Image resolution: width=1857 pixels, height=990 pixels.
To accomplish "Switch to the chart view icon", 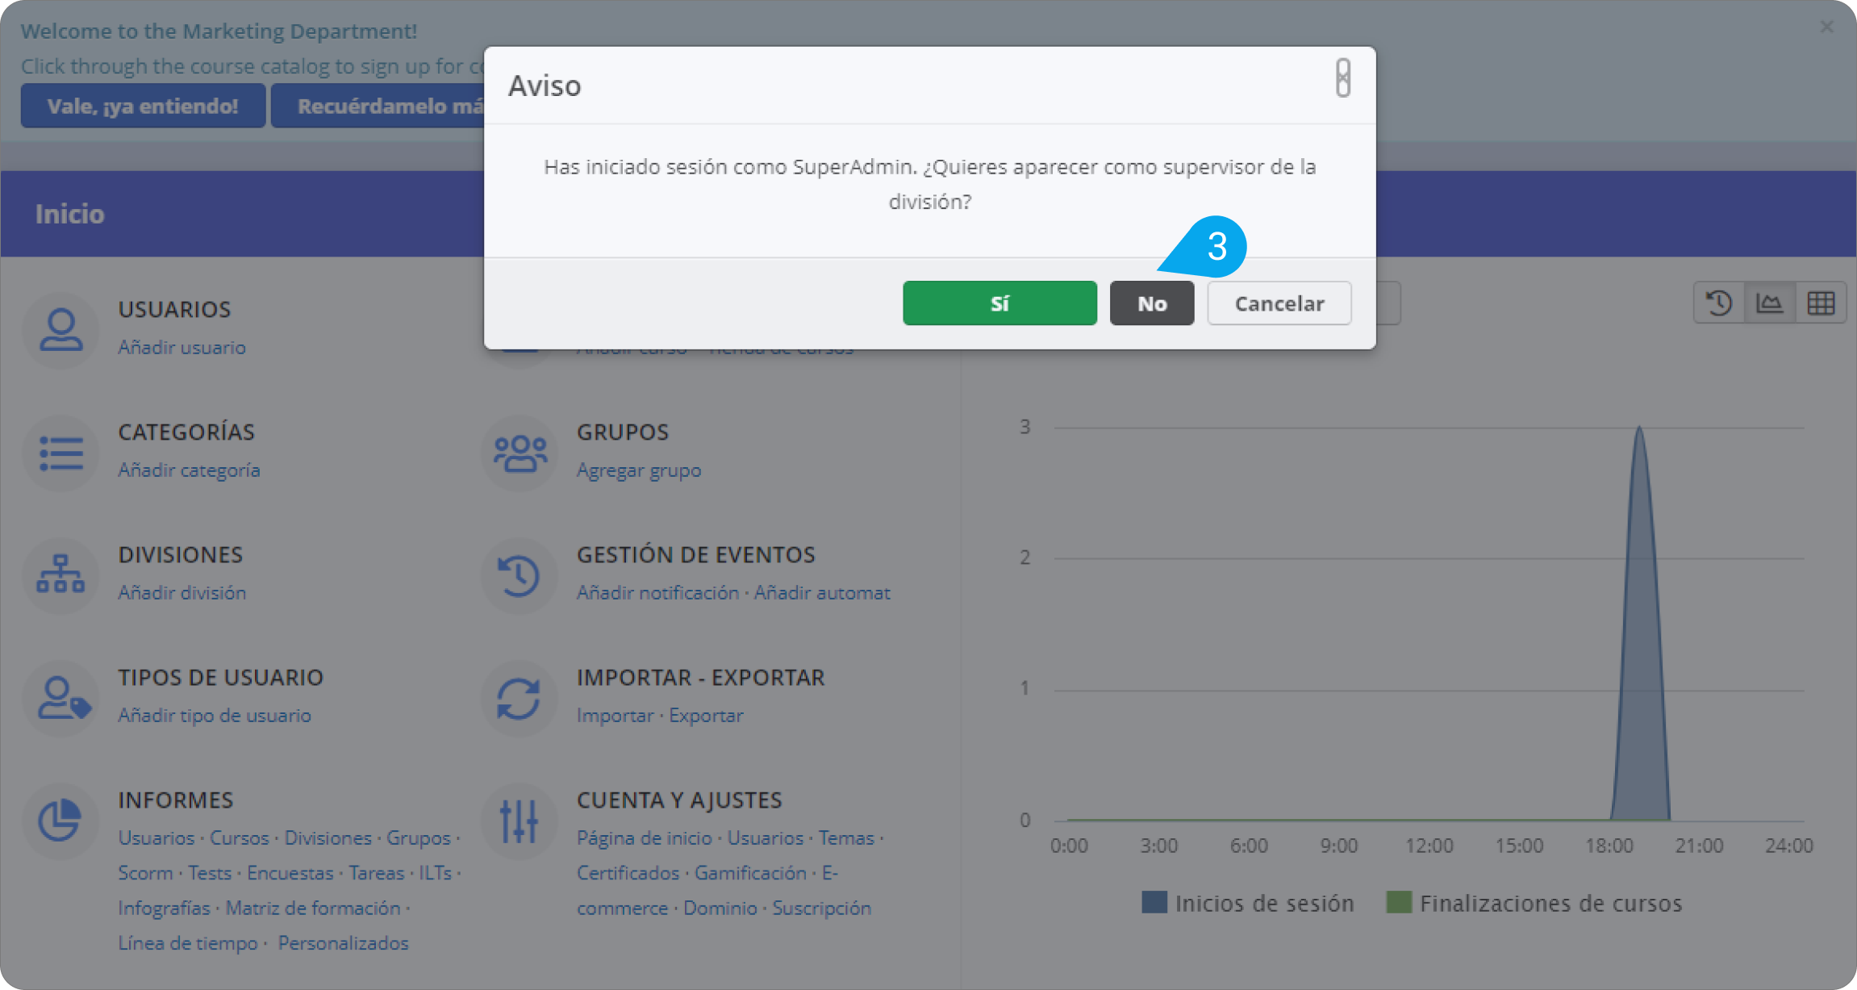I will 1770,303.
